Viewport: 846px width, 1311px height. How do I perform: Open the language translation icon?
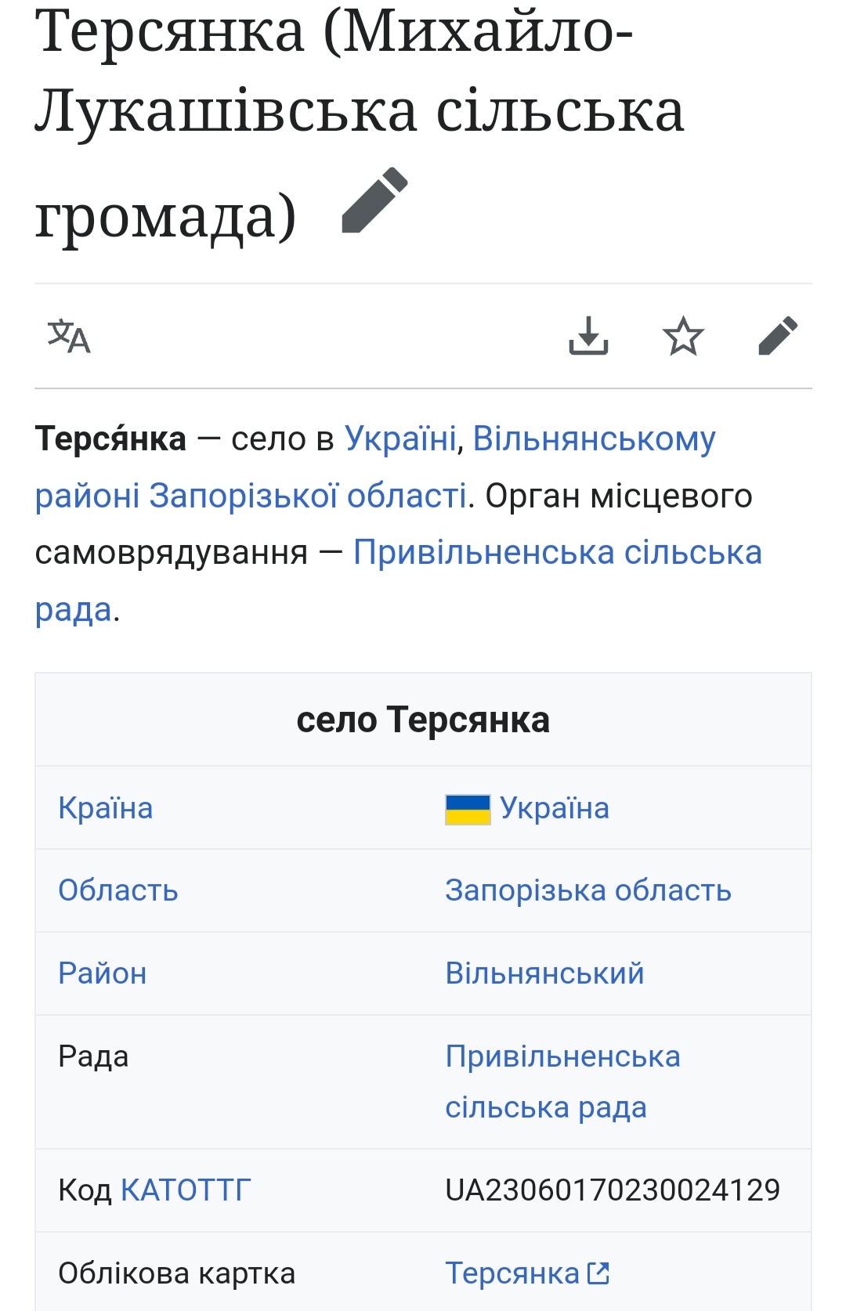(x=69, y=337)
